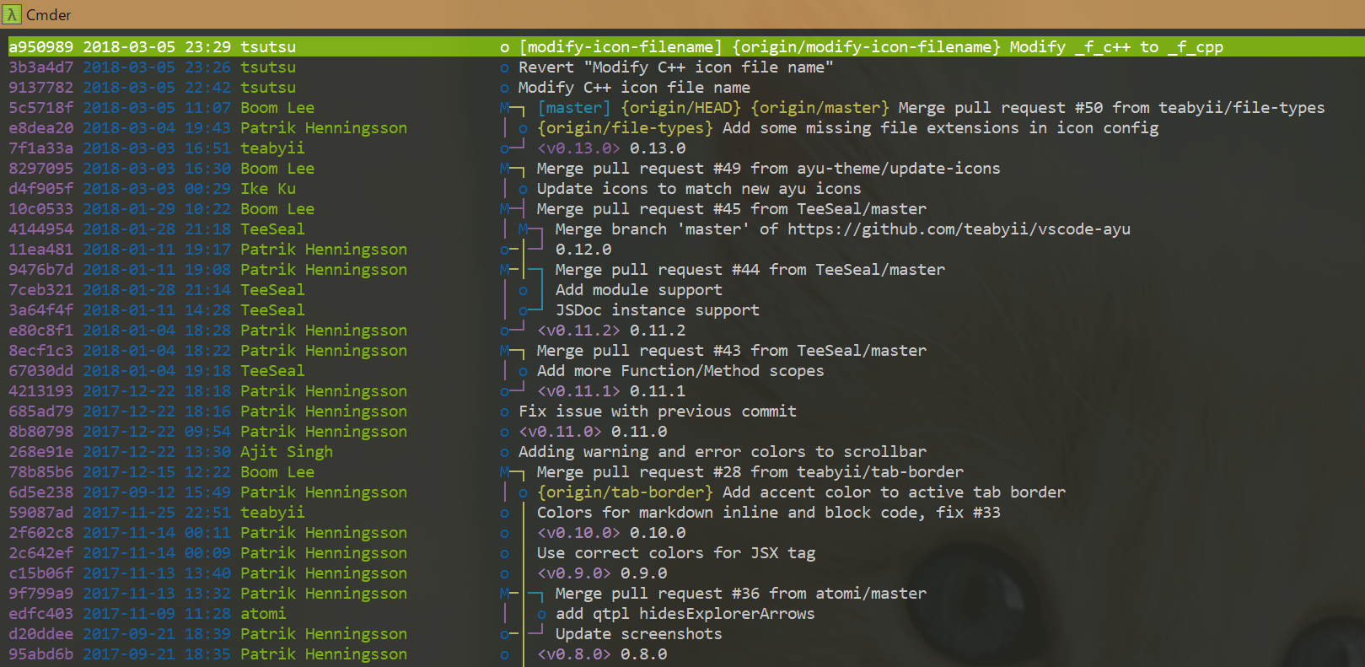Click commit hash c15b06f

point(40,573)
